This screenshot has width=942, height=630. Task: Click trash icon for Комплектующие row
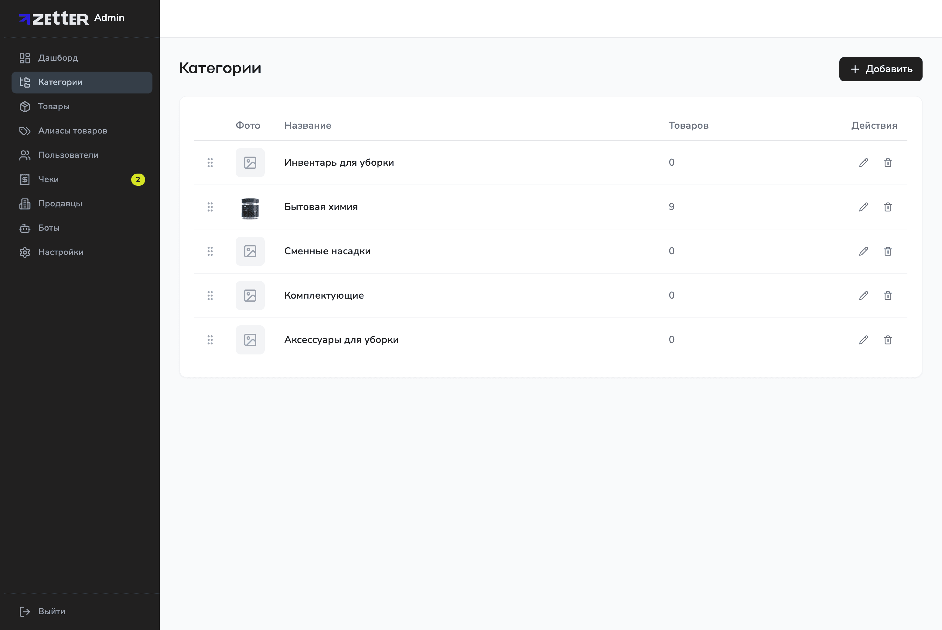(x=888, y=296)
